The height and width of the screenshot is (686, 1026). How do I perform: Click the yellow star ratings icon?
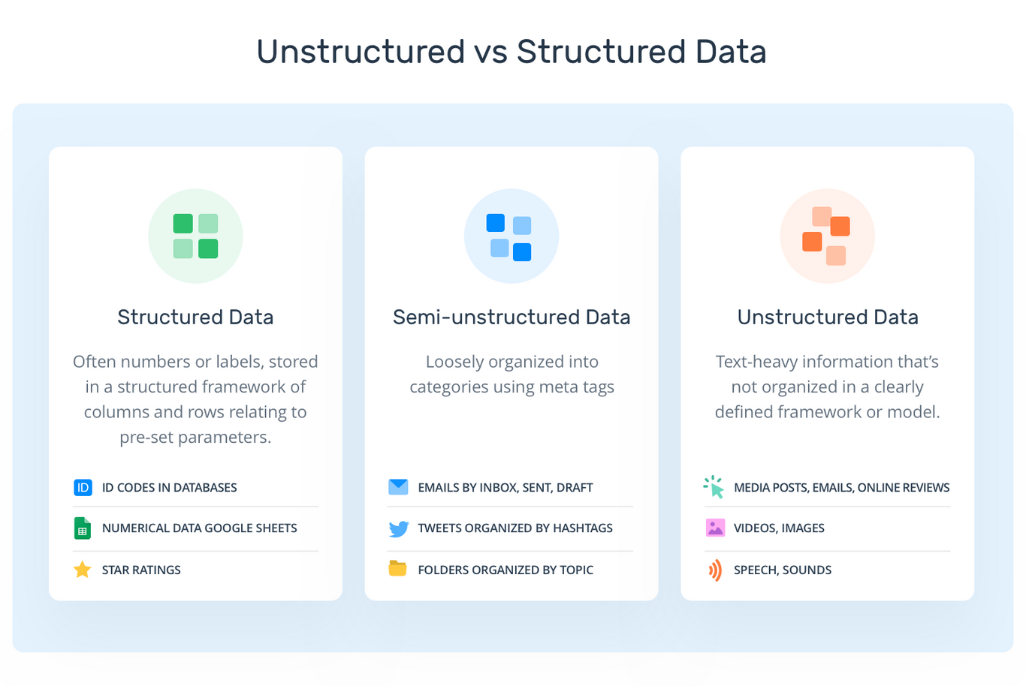83,570
